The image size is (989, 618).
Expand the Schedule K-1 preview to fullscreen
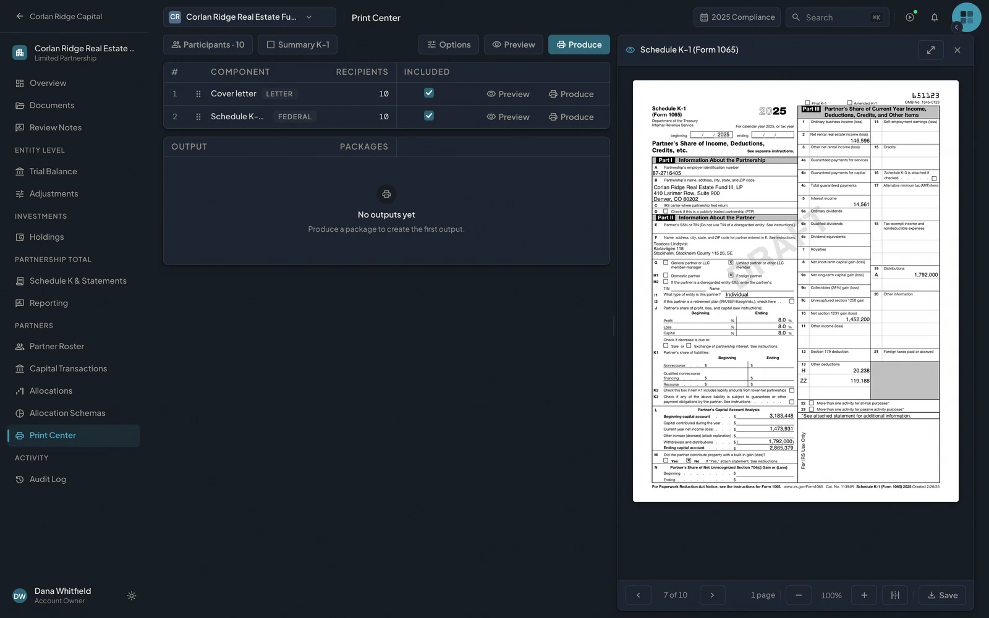[x=931, y=50]
